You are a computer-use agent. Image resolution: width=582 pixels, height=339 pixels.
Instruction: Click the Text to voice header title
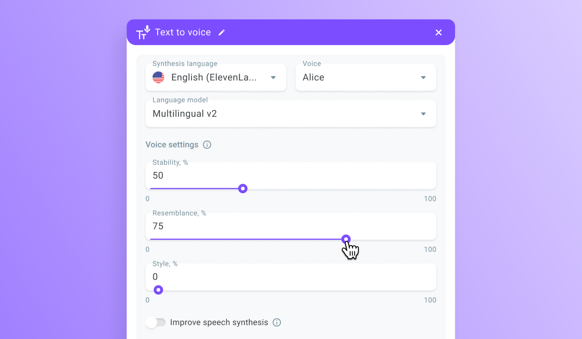pos(183,32)
